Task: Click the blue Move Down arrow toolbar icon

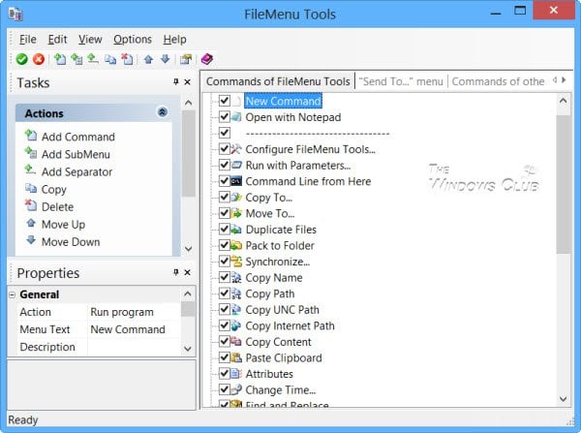Action: pyautogui.click(x=166, y=59)
